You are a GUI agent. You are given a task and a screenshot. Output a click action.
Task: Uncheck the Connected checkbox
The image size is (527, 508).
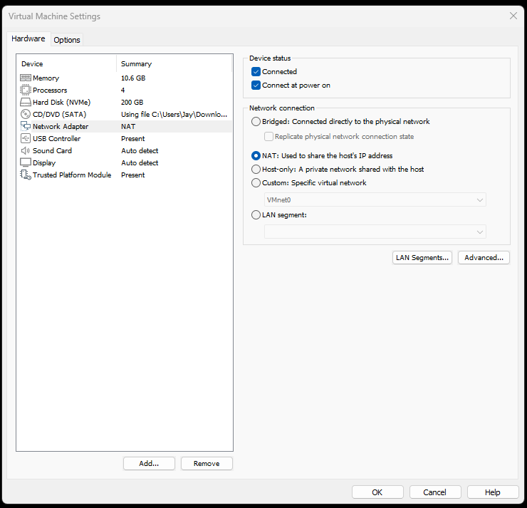pos(256,72)
